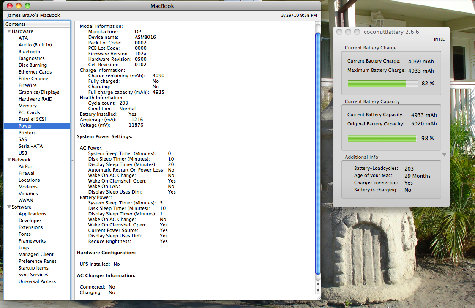The height and width of the screenshot is (308, 475).
Task: Select Extensions under Software
Action: [30, 227]
